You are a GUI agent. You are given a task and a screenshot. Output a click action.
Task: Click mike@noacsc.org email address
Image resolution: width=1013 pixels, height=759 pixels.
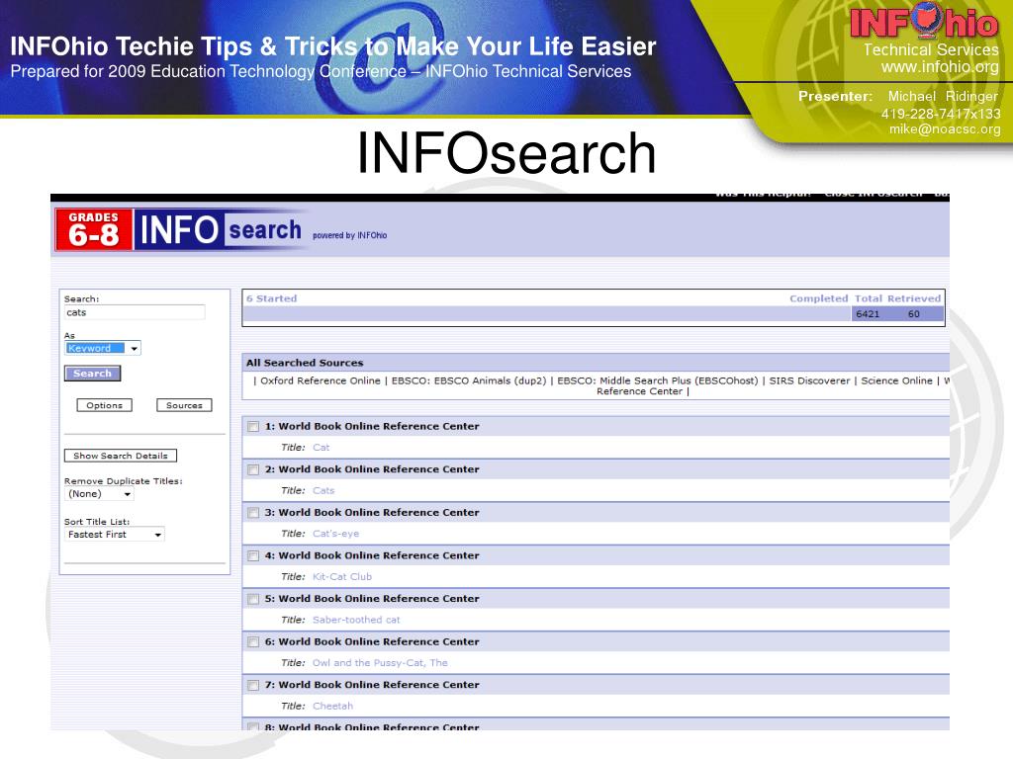pyautogui.click(x=945, y=129)
